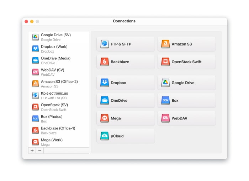Click the WebDAV icon in connection grid
Viewport: 249px width, 181px height.
coord(165,118)
